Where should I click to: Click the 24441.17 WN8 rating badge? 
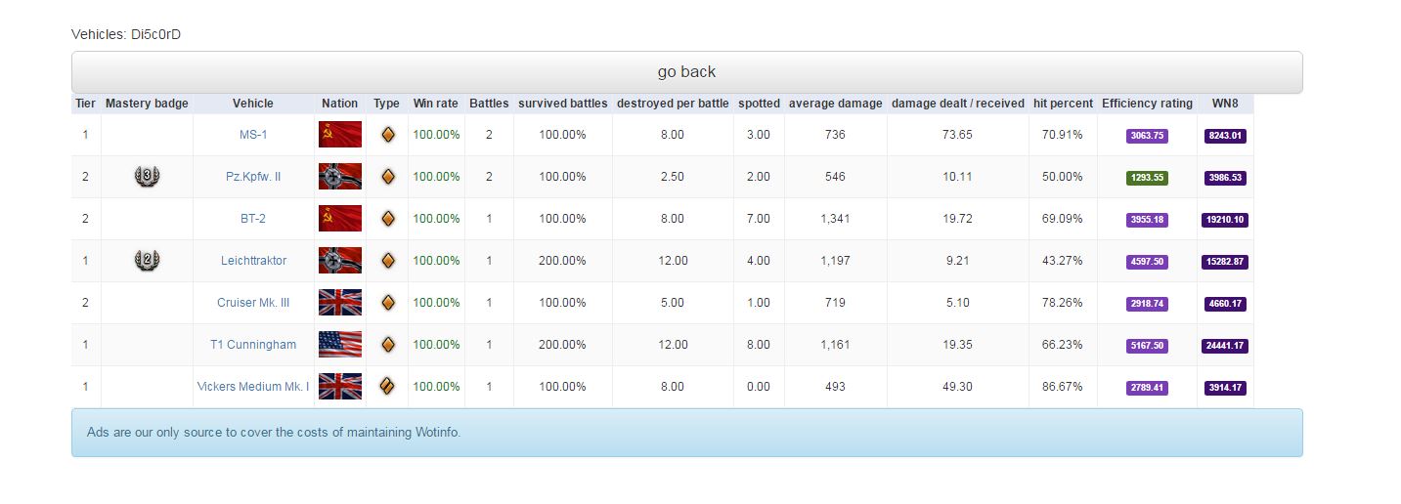click(x=1225, y=346)
